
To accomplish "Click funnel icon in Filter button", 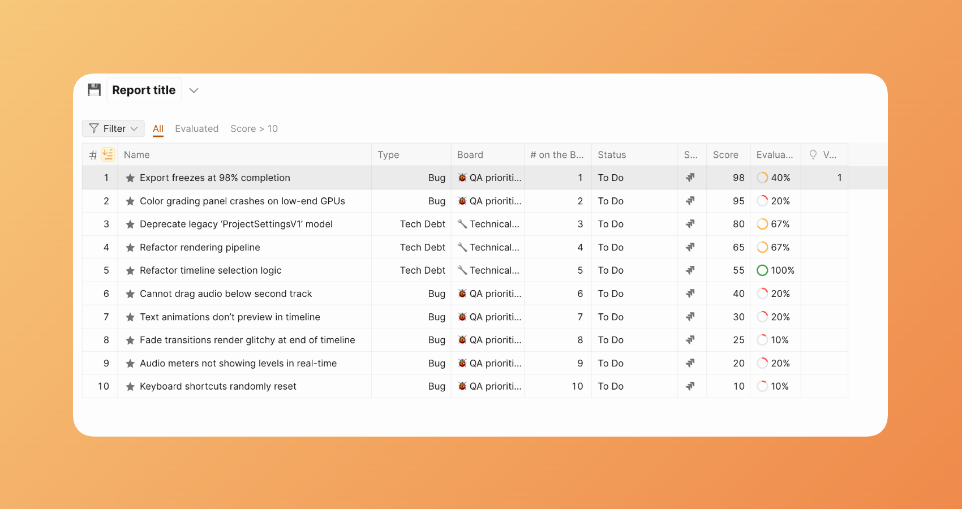I will coord(94,128).
